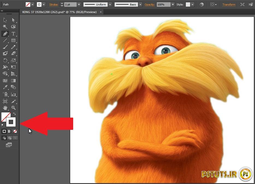255x184 pixels.
Task: Click Isolate Selected Object icon in control bar
Action: tap(242, 5)
